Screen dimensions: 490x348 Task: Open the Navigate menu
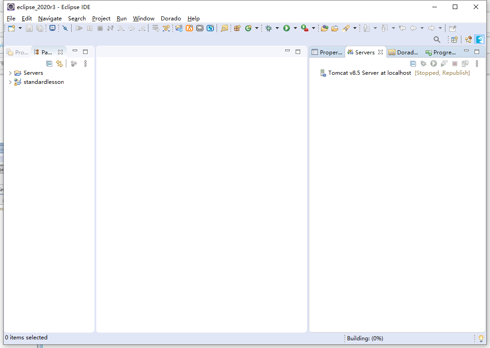point(49,19)
